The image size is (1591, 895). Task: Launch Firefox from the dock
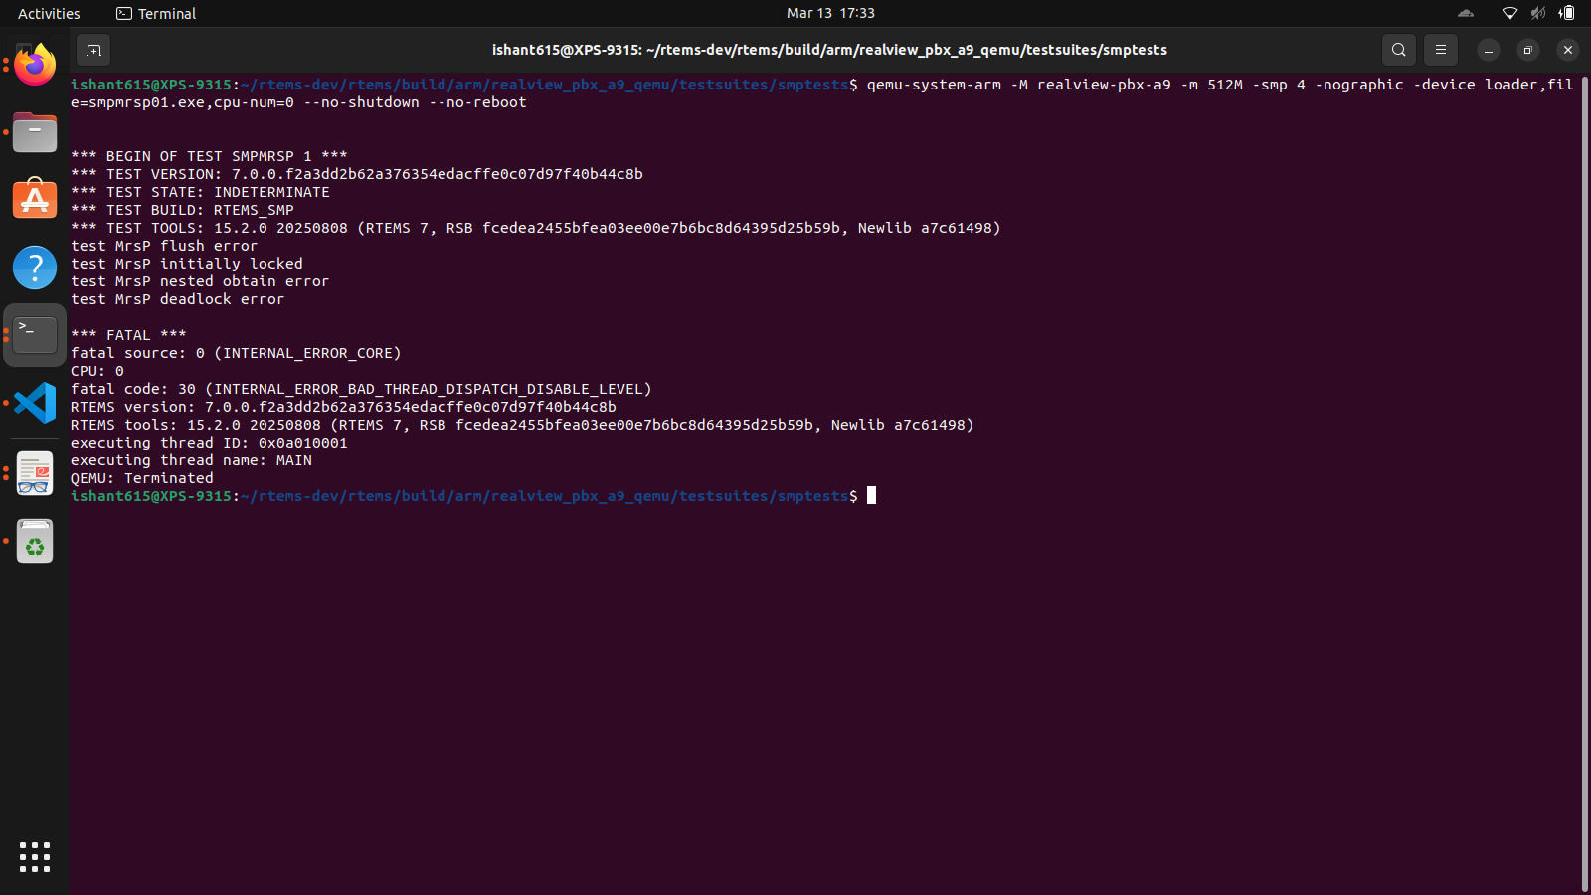coord(35,66)
